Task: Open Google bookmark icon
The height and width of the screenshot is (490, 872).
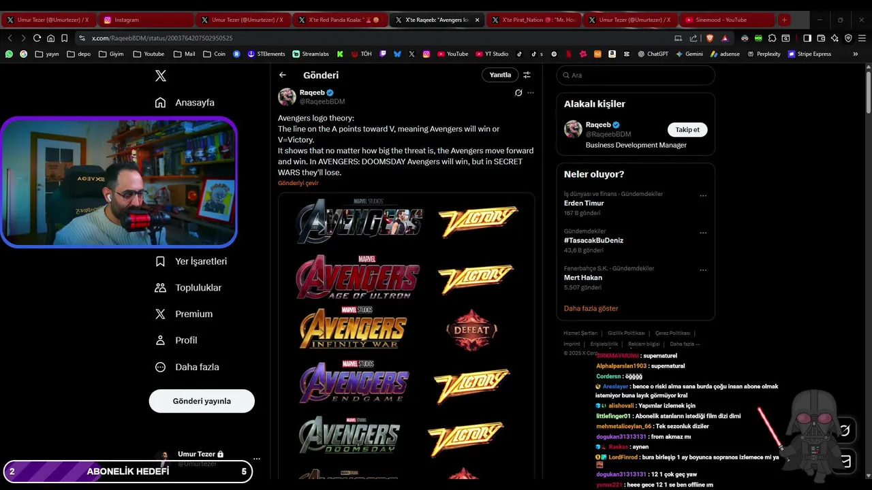Action: (24, 54)
